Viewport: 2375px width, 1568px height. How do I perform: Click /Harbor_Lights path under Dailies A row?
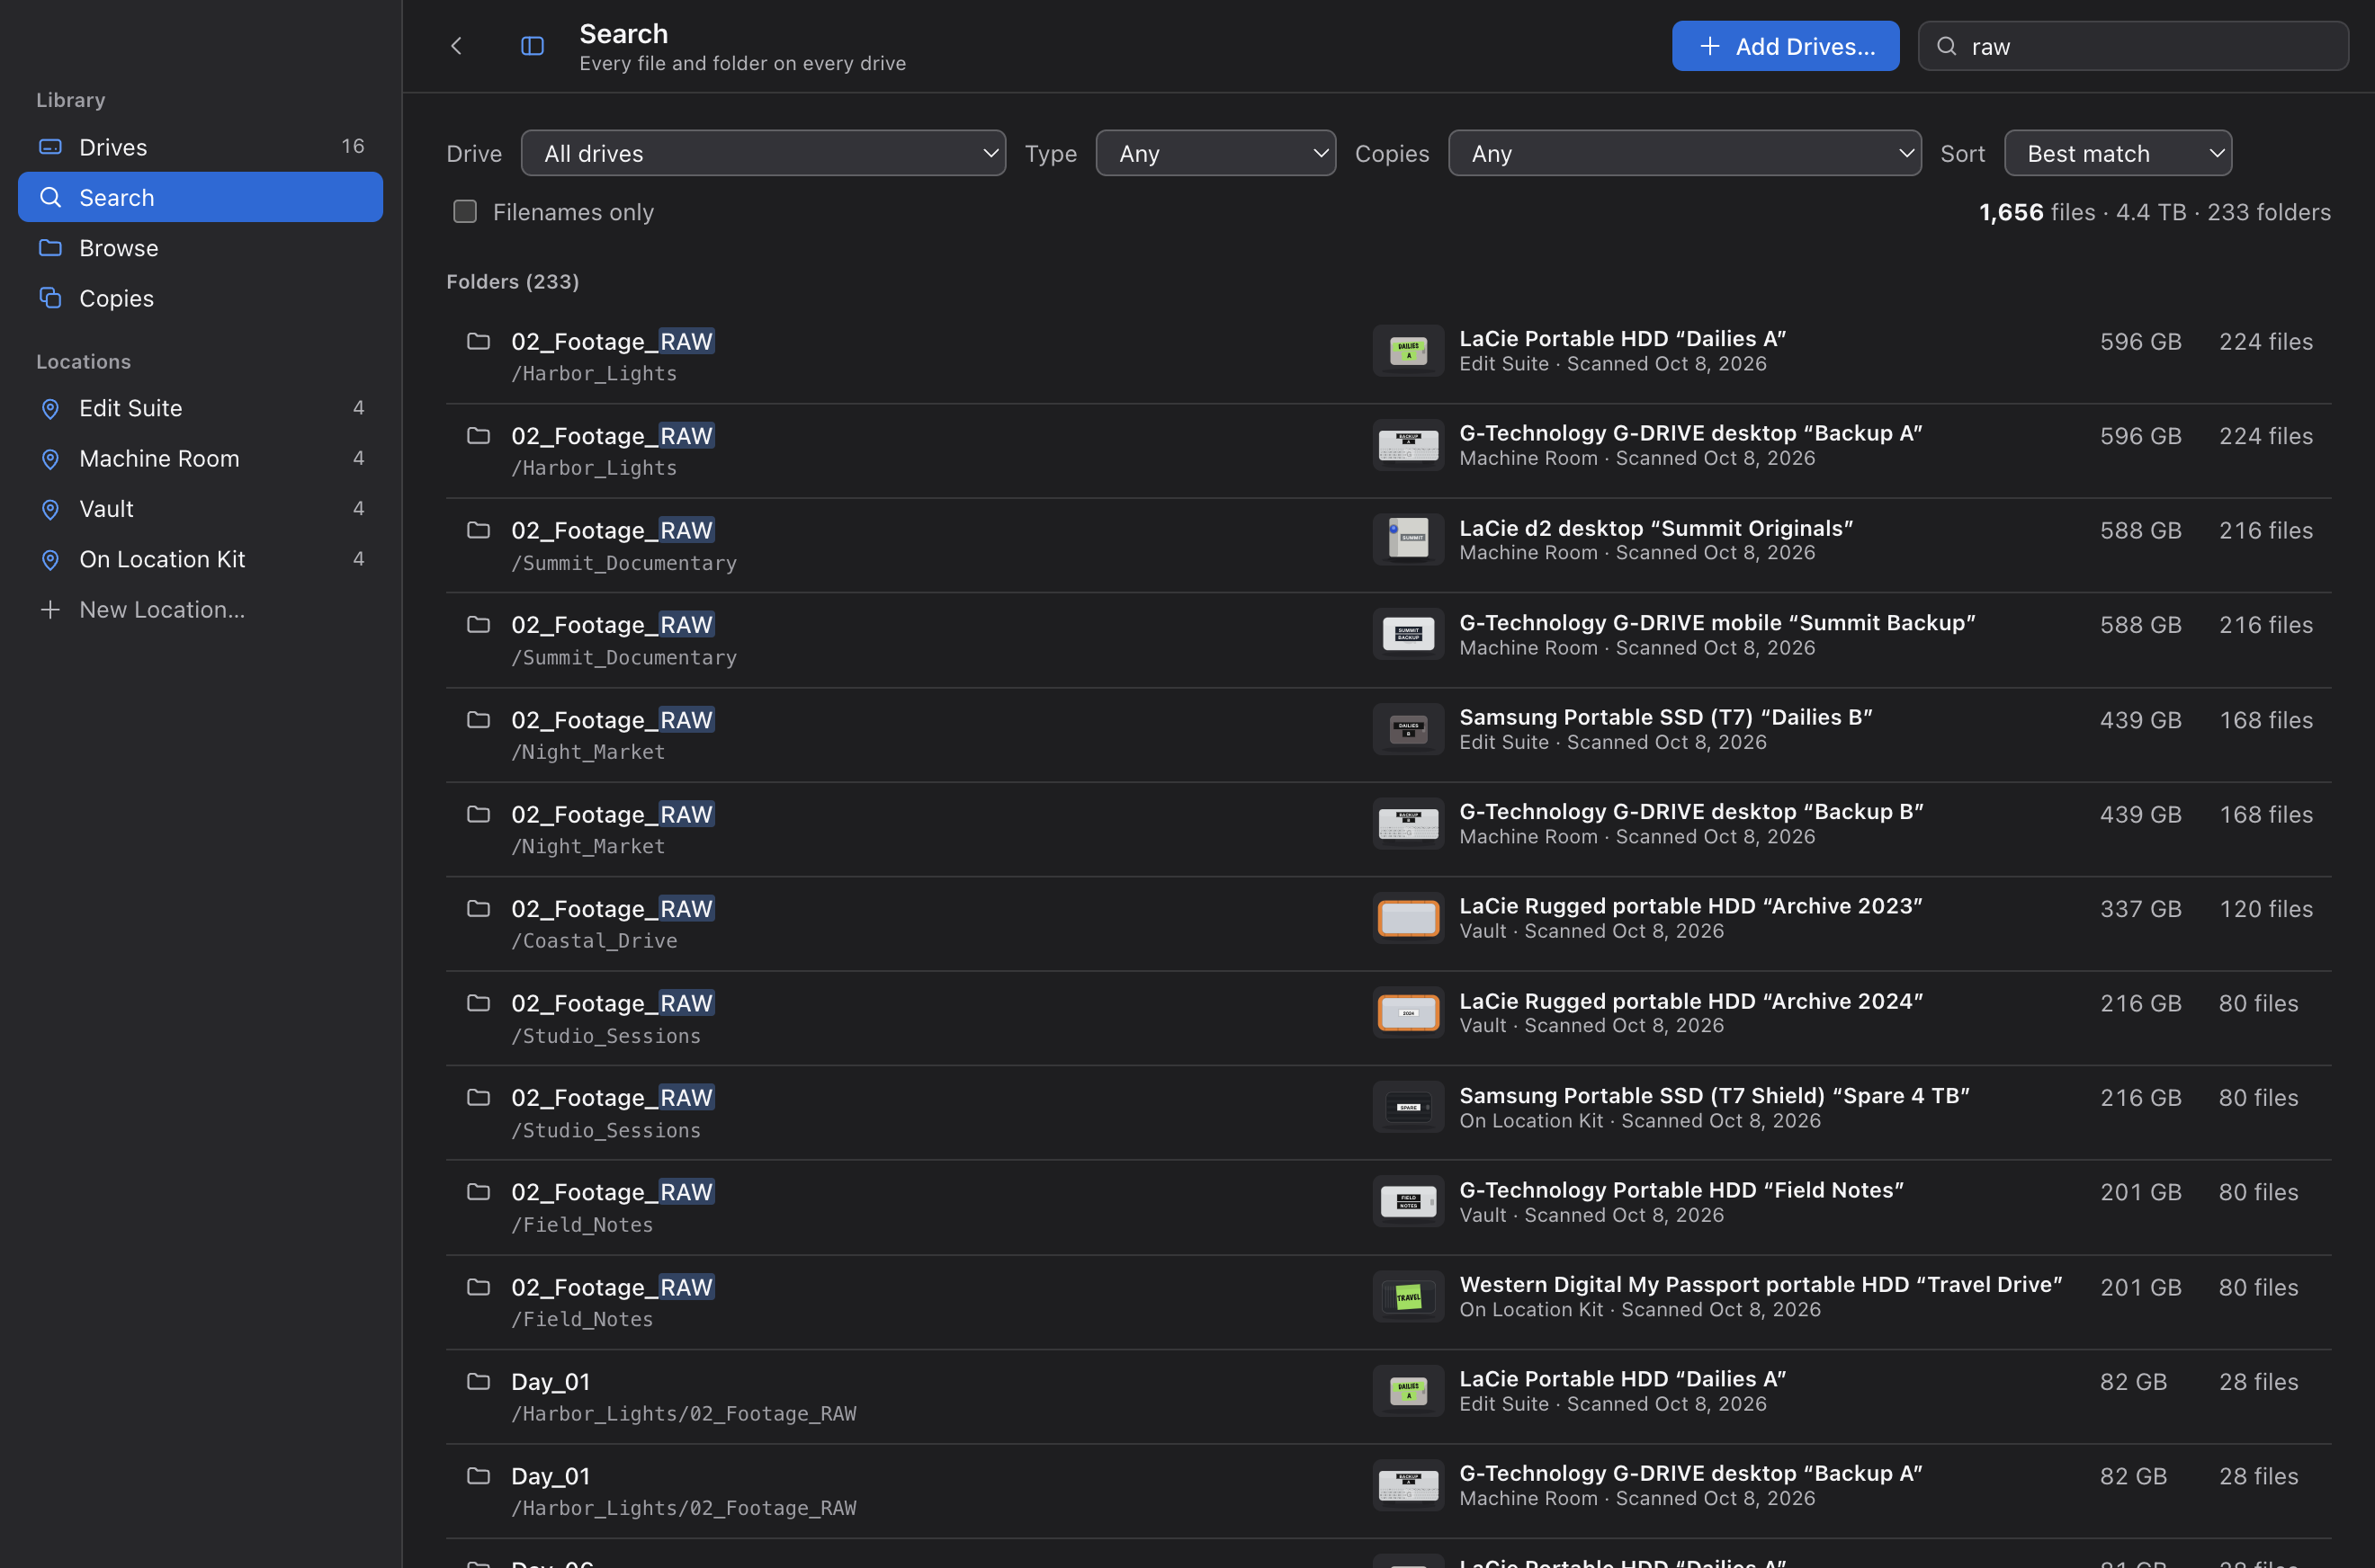pyautogui.click(x=595, y=373)
